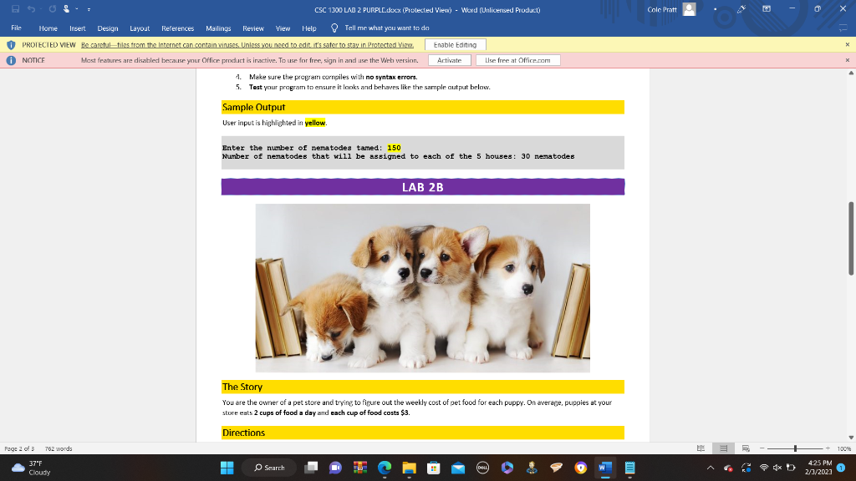Viewport: 856px width, 481px height.
Task: Open the References ribbon tab
Action: [178, 28]
